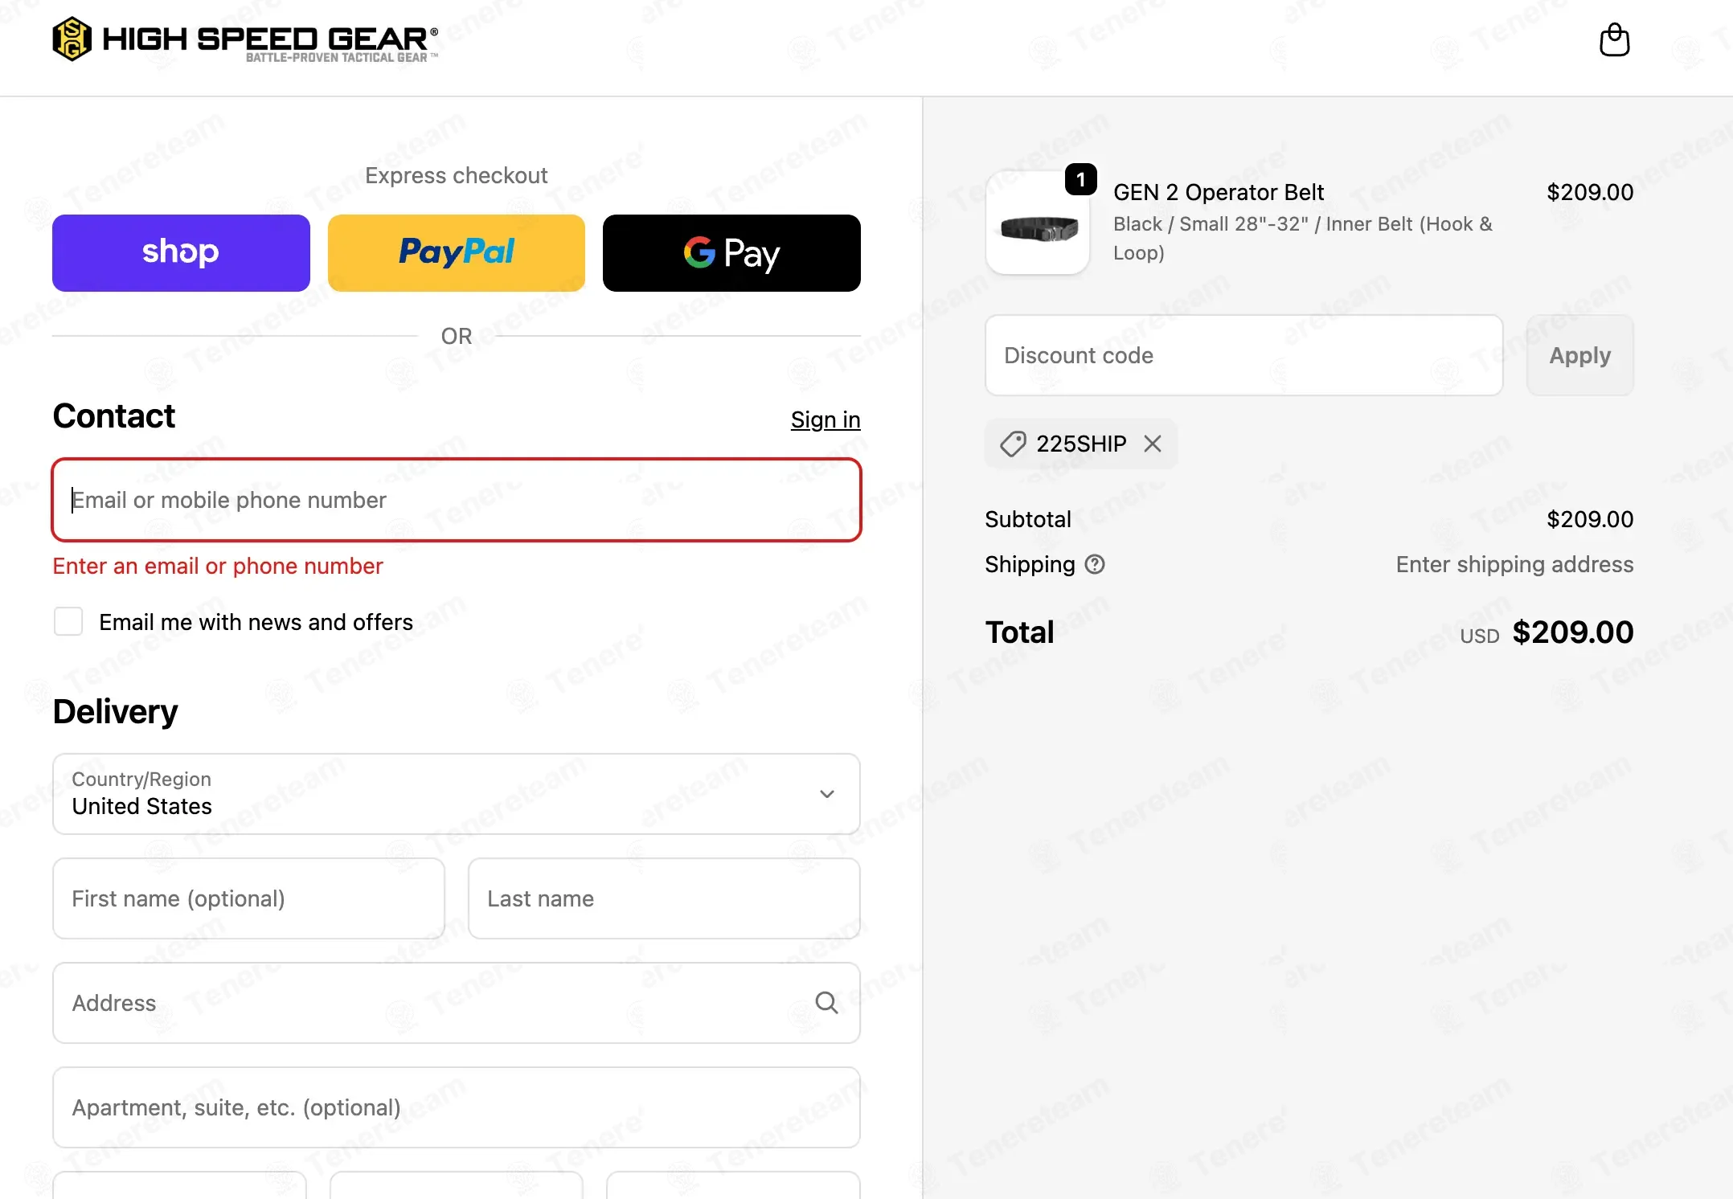The image size is (1733, 1199).
Task: Click the Apartment, suite, etc. field
Action: [x=456, y=1107]
